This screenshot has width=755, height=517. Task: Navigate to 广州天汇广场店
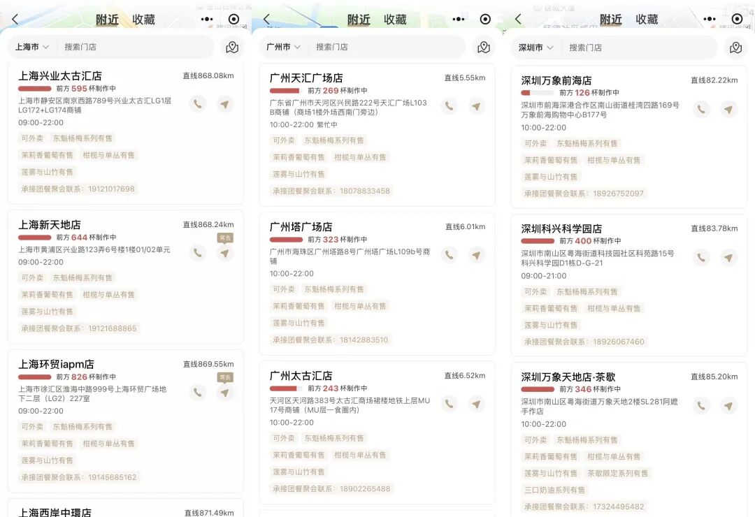pos(476,106)
